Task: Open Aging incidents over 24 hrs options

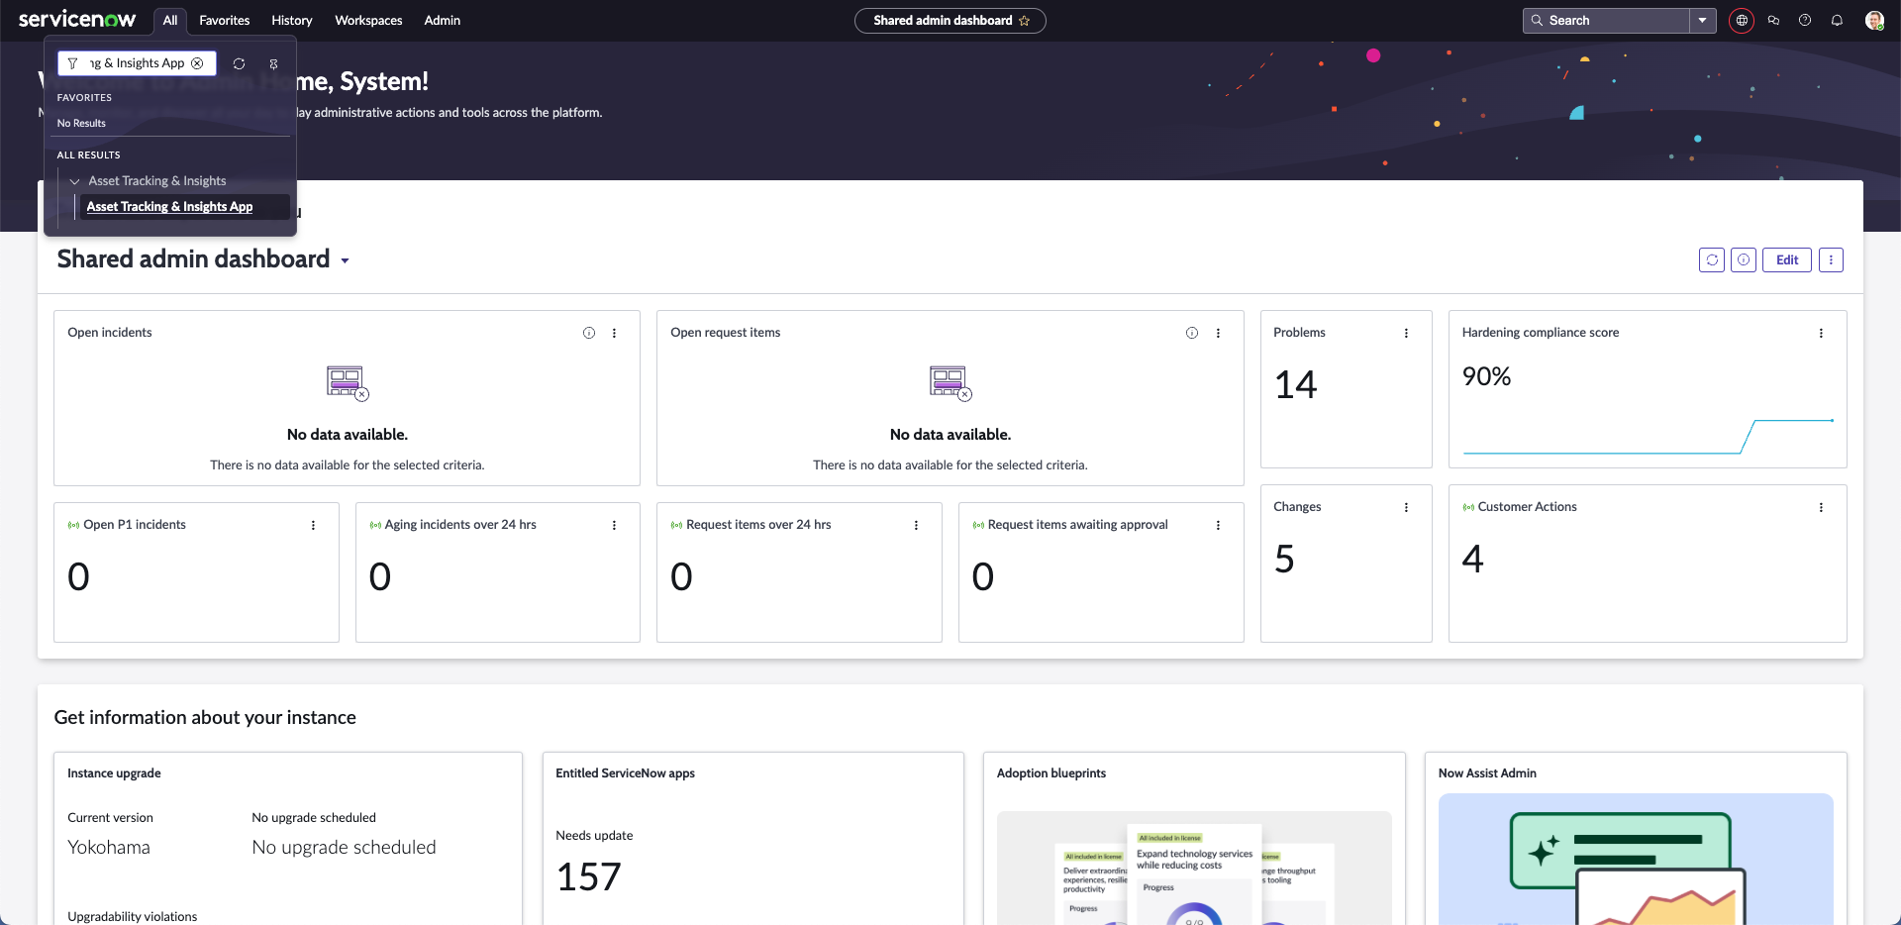Action: pyautogui.click(x=614, y=525)
